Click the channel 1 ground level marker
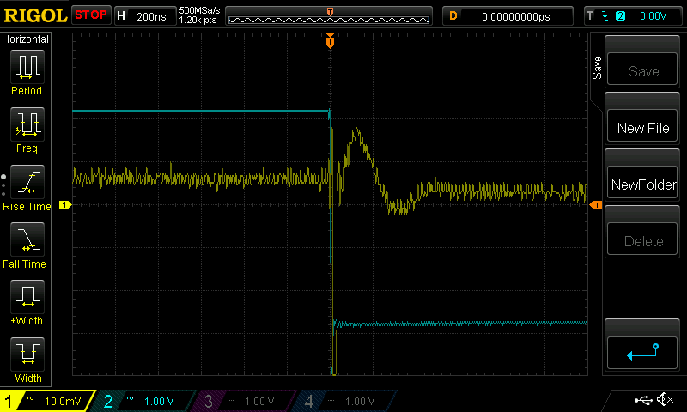 65,204
